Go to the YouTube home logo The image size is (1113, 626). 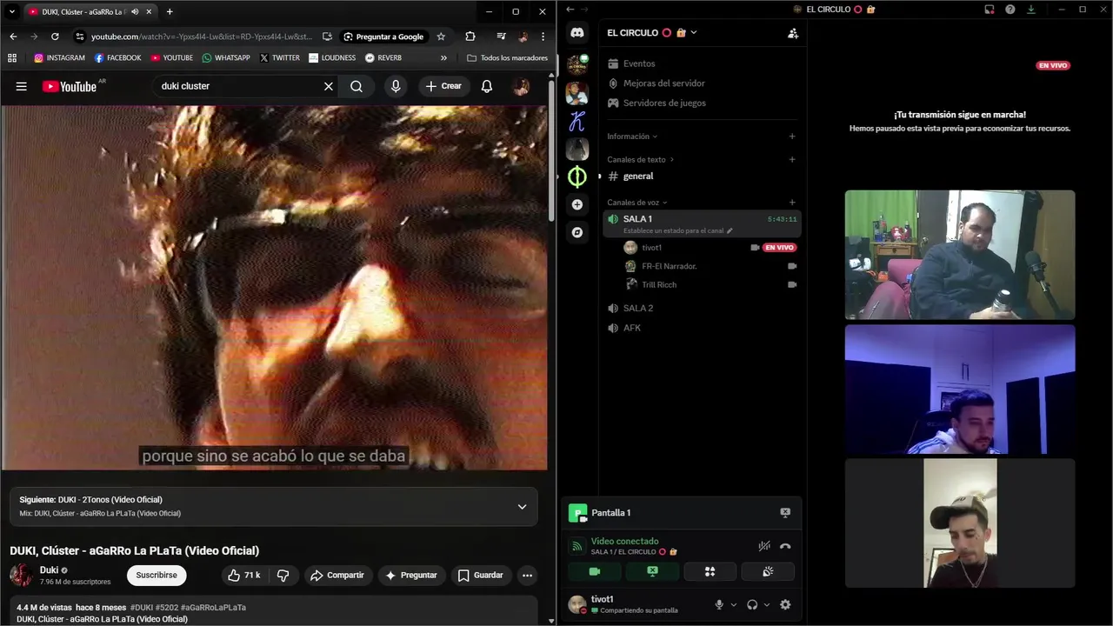70,86
